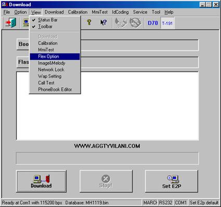Click the yellow question mark help icon
The image size is (221, 207).
[89, 22]
